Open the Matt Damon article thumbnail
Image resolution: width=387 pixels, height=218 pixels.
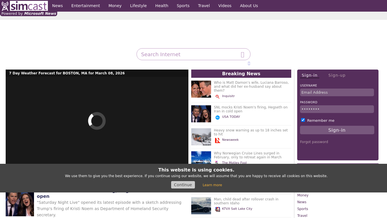(x=201, y=89)
